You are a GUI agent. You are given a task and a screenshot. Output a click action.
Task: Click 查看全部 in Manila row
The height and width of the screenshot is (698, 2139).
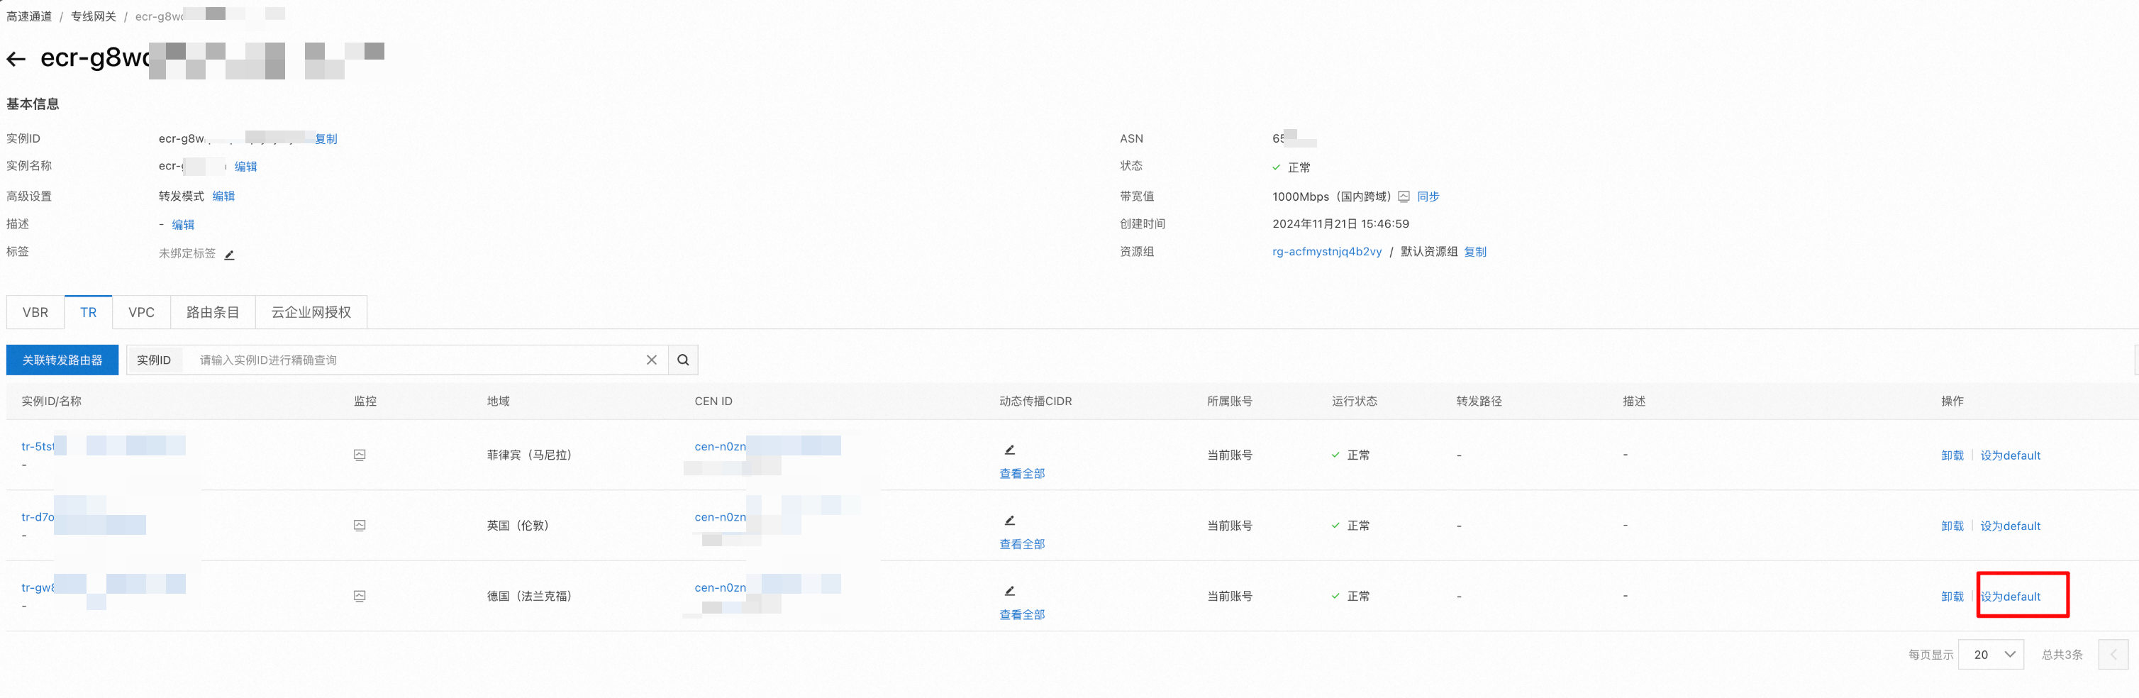tap(1021, 474)
